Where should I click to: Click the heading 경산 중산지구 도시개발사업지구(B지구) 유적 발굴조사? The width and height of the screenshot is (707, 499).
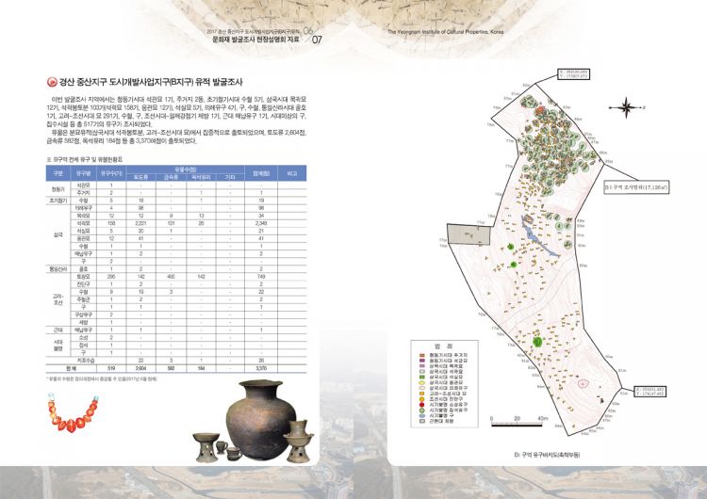(151, 83)
